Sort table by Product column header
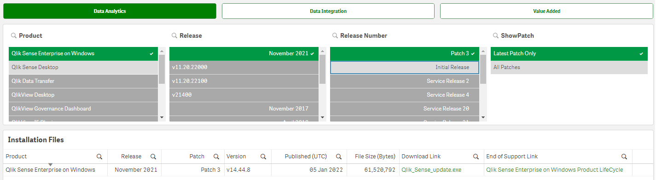 16,157
